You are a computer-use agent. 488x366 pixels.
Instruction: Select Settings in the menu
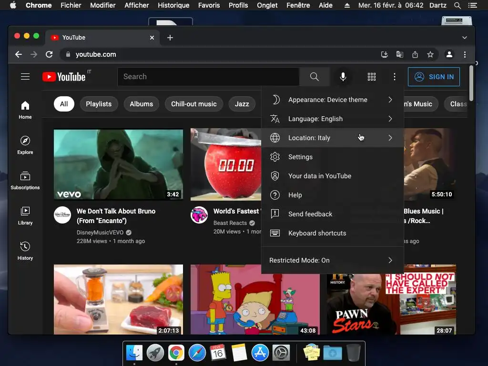(x=332, y=157)
